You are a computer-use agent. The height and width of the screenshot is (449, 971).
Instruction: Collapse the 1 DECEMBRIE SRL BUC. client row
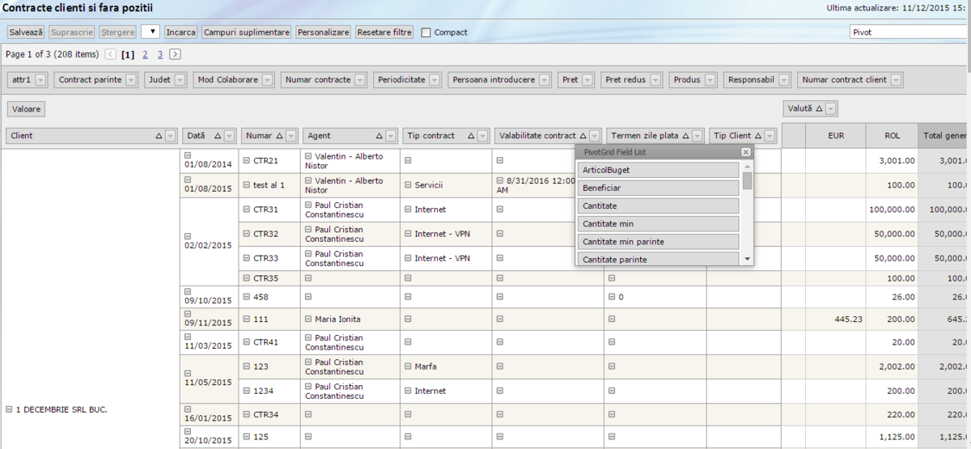pyautogui.click(x=9, y=409)
